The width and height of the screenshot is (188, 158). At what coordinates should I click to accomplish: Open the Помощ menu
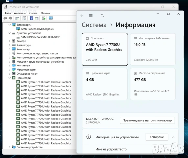tap(45, 13)
